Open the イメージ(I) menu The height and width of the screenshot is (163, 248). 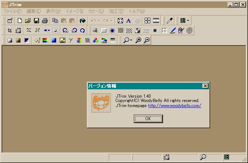click(x=74, y=11)
